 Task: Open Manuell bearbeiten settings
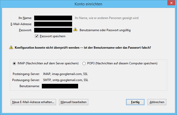coord(74,102)
